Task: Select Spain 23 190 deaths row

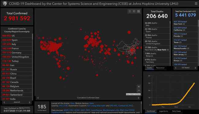Action: 157,30
